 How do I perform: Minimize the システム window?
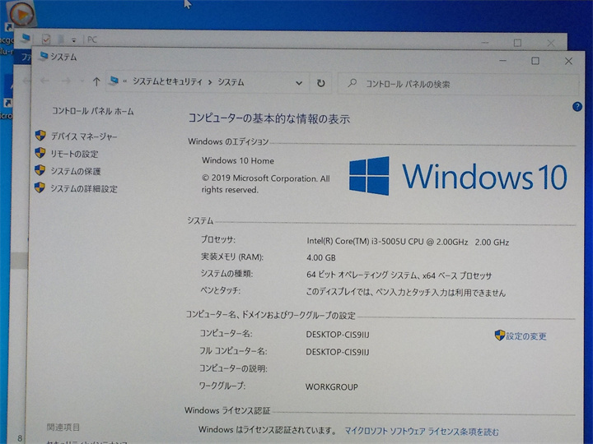point(502,60)
